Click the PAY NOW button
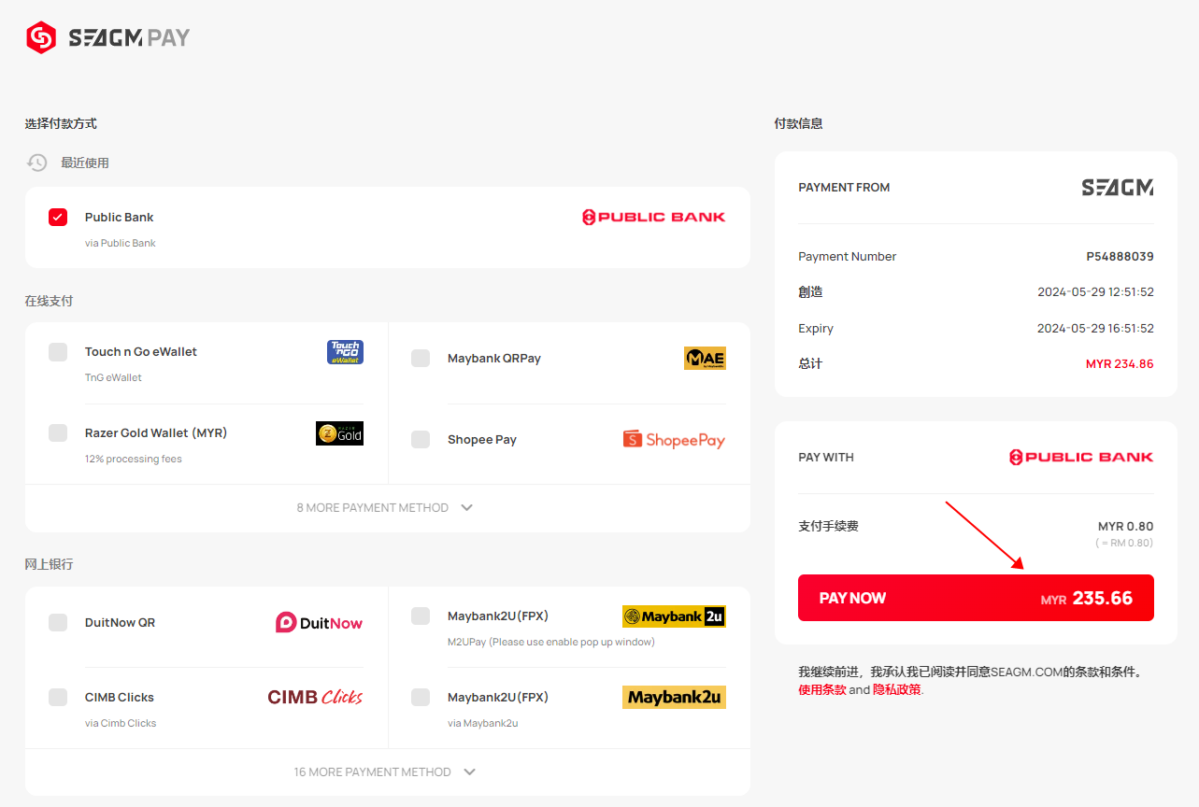 tap(976, 598)
